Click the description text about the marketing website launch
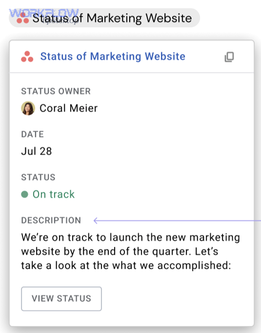 pos(130,251)
